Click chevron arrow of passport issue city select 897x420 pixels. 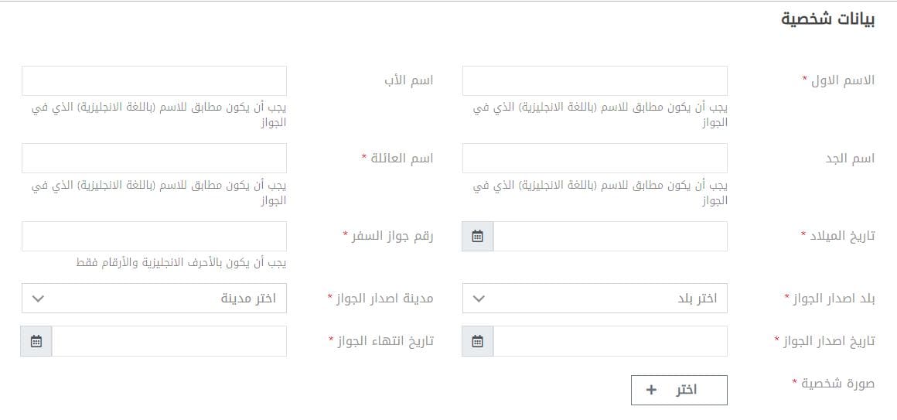click(x=39, y=298)
